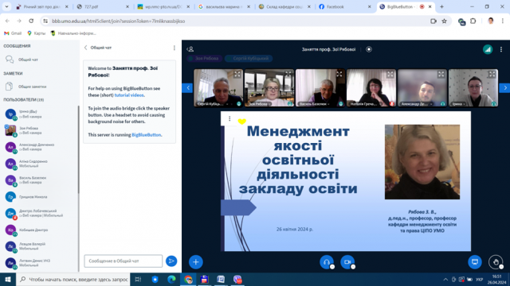This screenshot has height=286, width=510.
Task: Open Viber from the taskbar
Action: [237, 279]
